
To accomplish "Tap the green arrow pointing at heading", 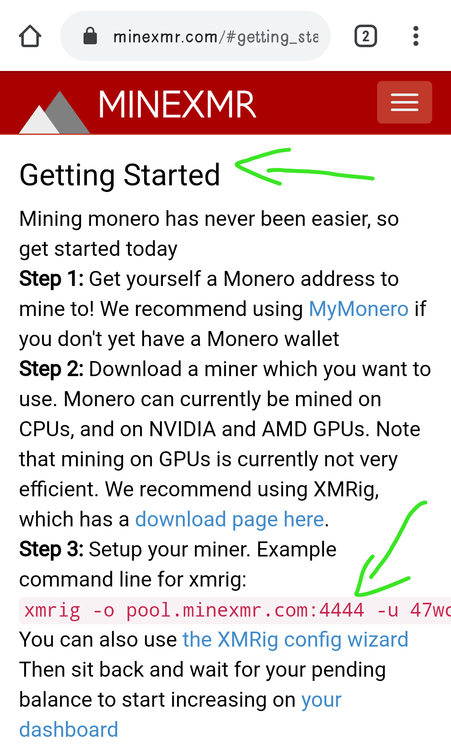I will pyautogui.click(x=305, y=167).
